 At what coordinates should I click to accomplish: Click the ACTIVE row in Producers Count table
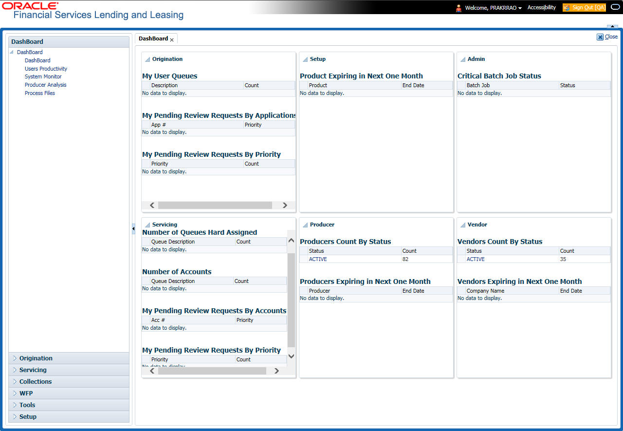coord(376,259)
